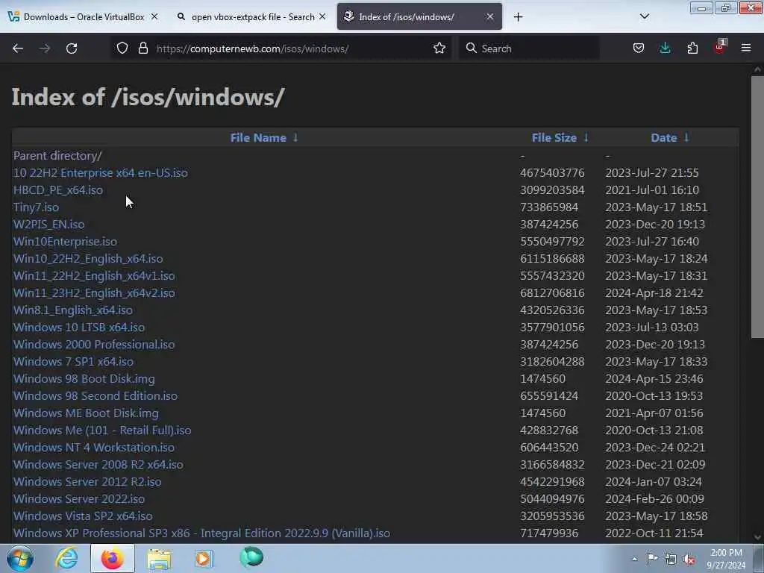
Task: Download Windows Server 2012 R2.iso
Action: (x=87, y=481)
